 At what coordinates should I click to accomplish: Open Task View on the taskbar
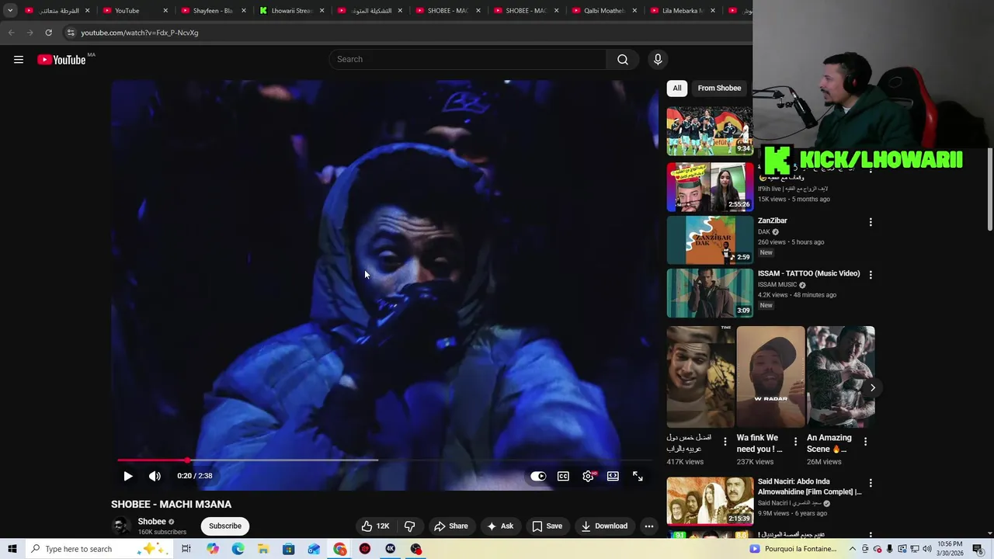click(186, 549)
